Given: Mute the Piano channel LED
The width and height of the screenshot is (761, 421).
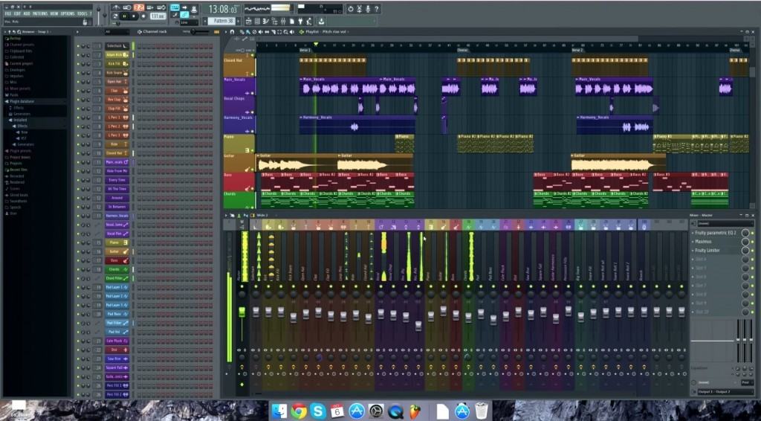Looking at the screenshot, I should tap(77, 242).
